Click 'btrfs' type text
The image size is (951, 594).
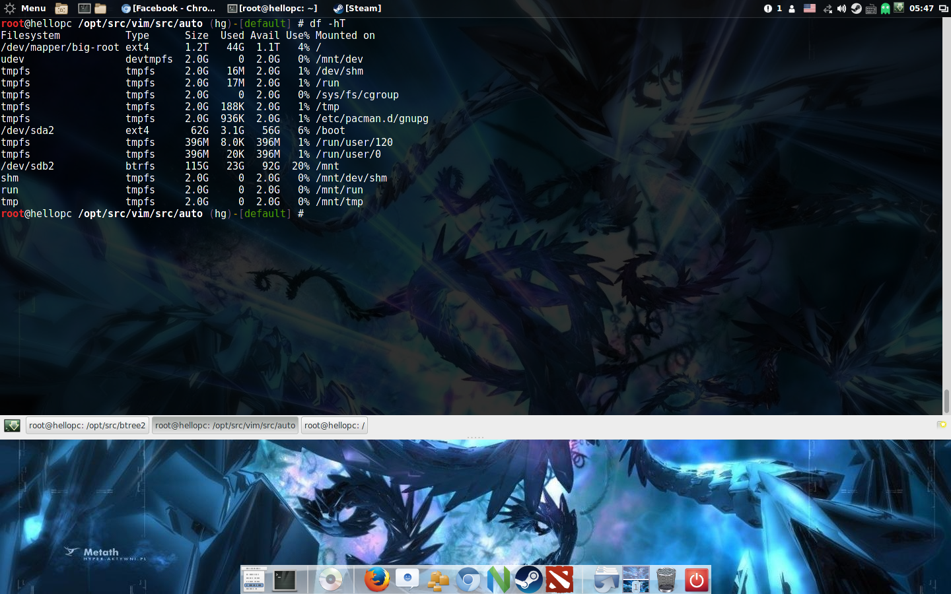[x=140, y=166]
